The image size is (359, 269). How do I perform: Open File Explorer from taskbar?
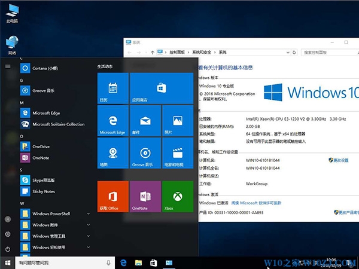(x=138, y=263)
